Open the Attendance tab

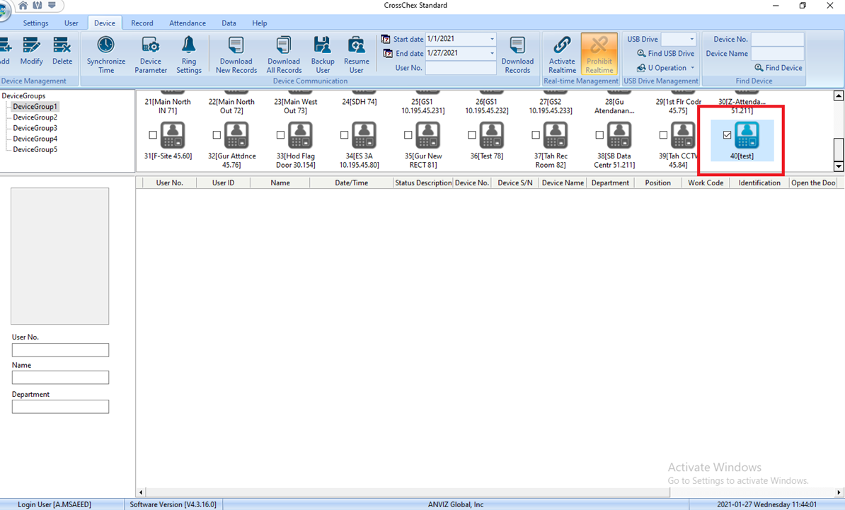[187, 23]
